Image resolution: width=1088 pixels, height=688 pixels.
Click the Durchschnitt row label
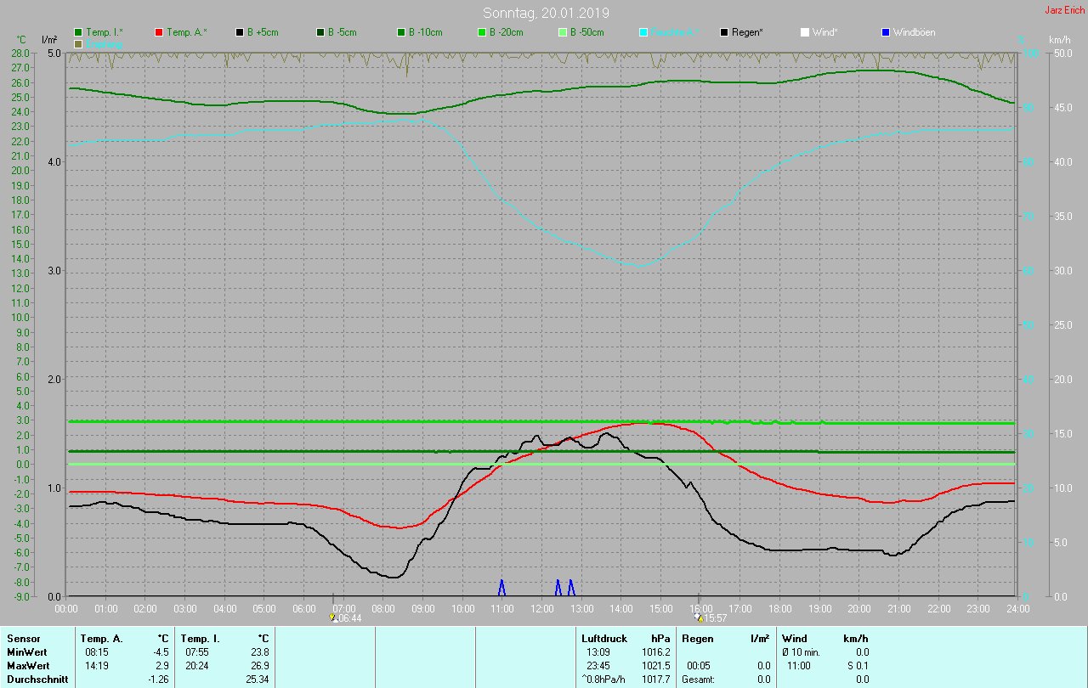click(36, 680)
